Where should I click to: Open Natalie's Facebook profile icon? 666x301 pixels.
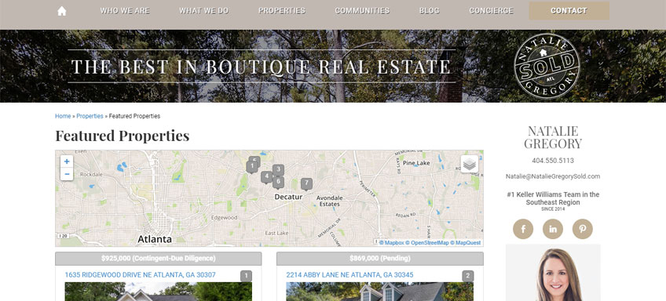click(x=523, y=229)
